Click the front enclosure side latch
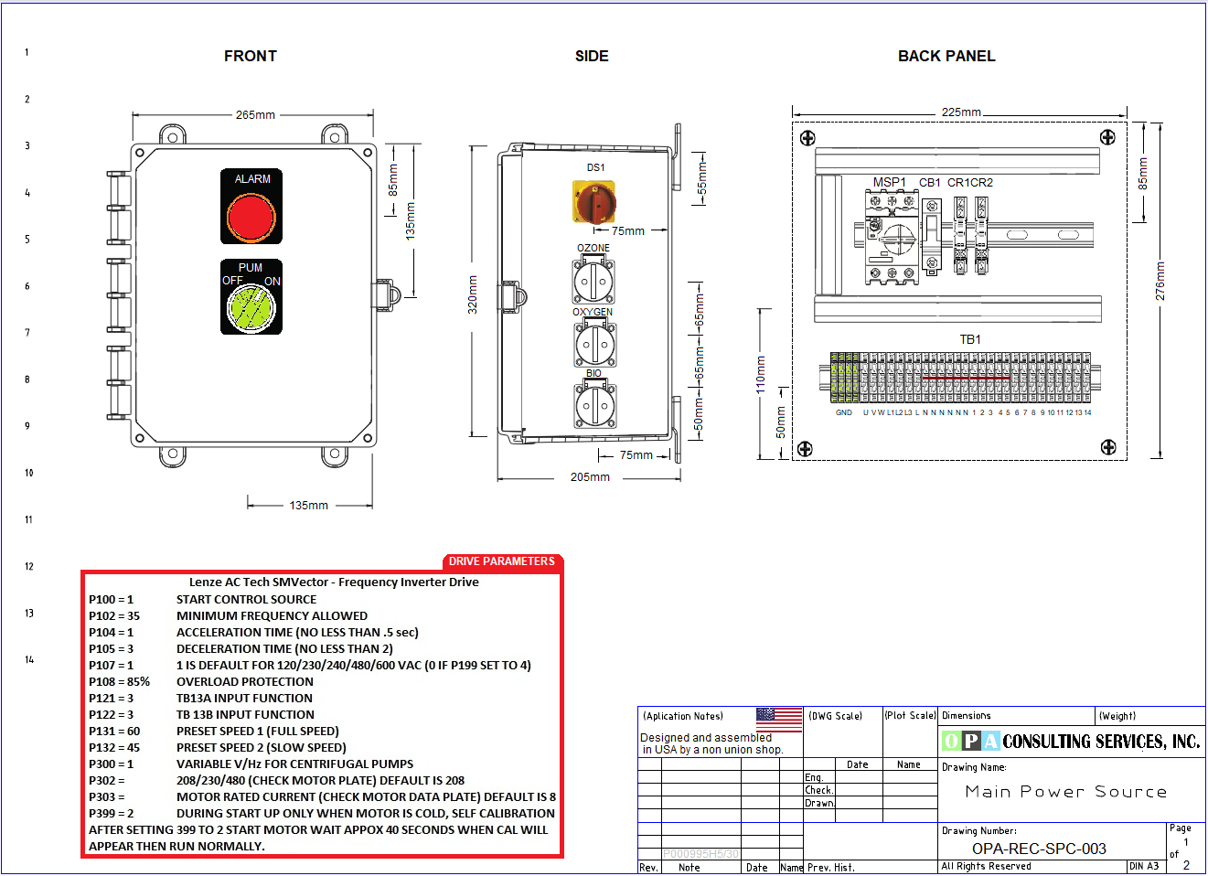The height and width of the screenshot is (876, 1208). (385, 295)
